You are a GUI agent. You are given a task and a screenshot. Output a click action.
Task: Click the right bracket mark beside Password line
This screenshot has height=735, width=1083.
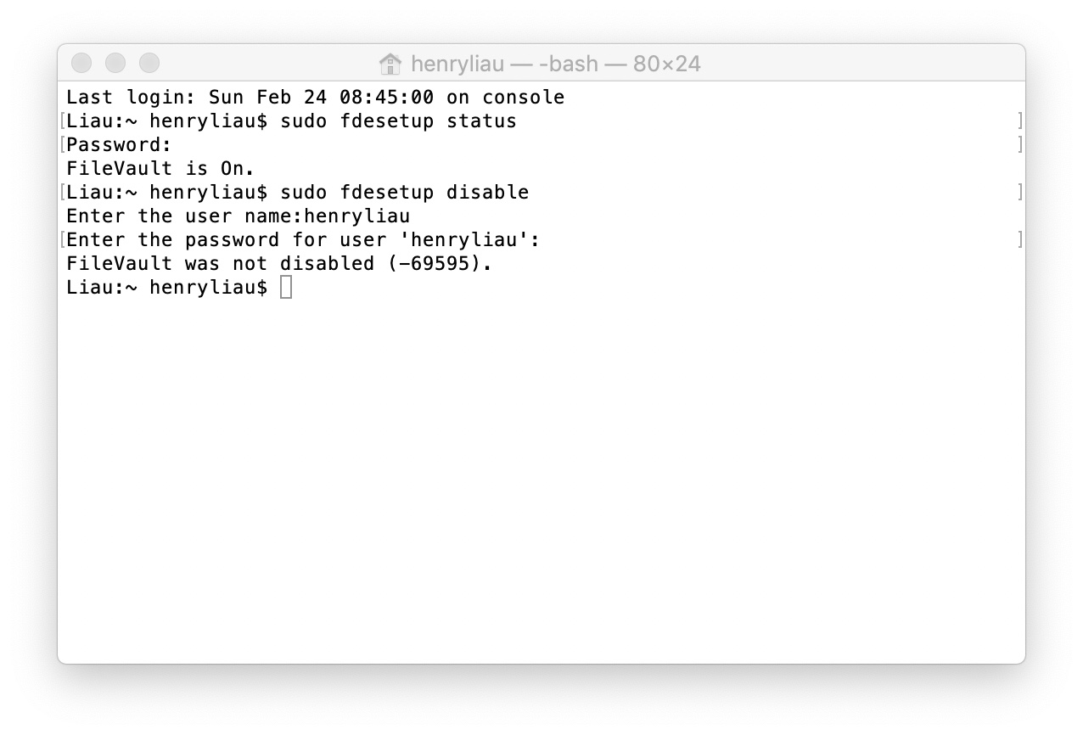[x=1019, y=145]
